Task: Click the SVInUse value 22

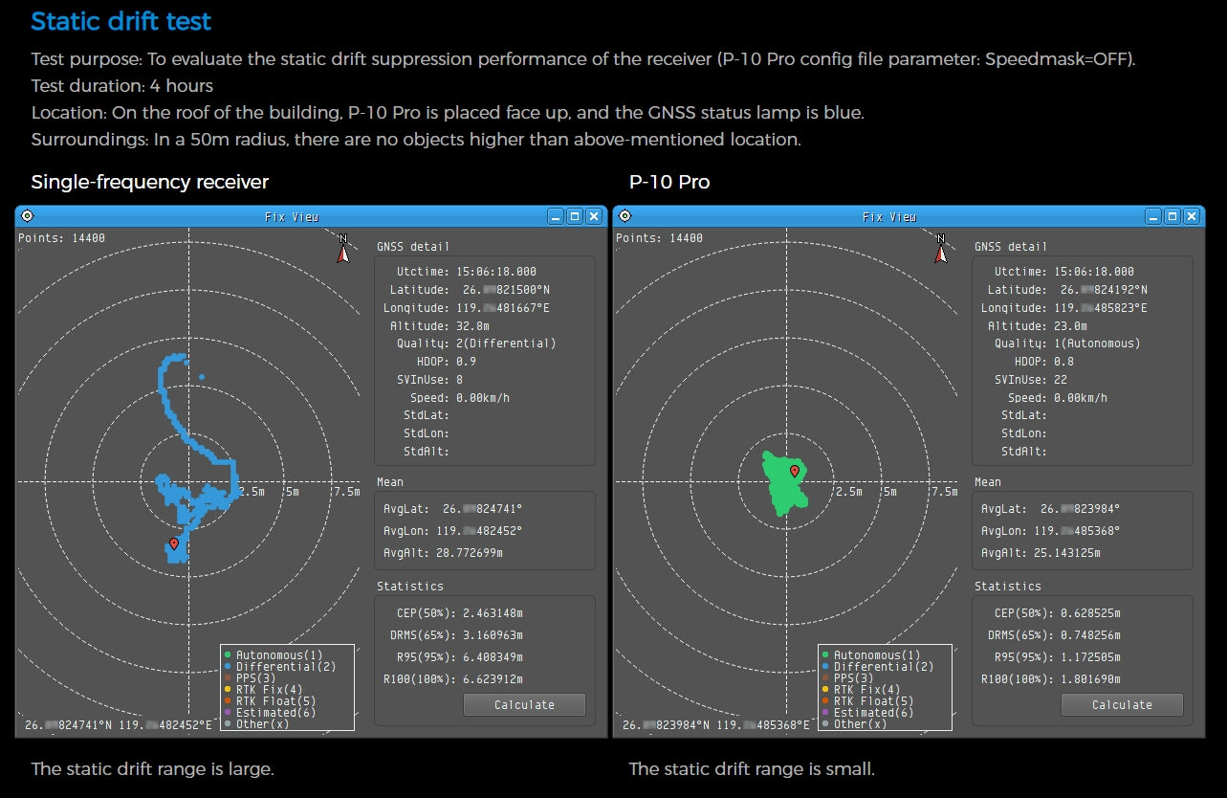Action: [1060, 380]
